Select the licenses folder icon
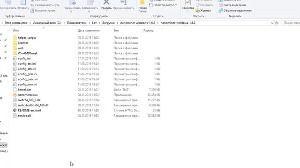300x168 pixels. tap(15, 43)
